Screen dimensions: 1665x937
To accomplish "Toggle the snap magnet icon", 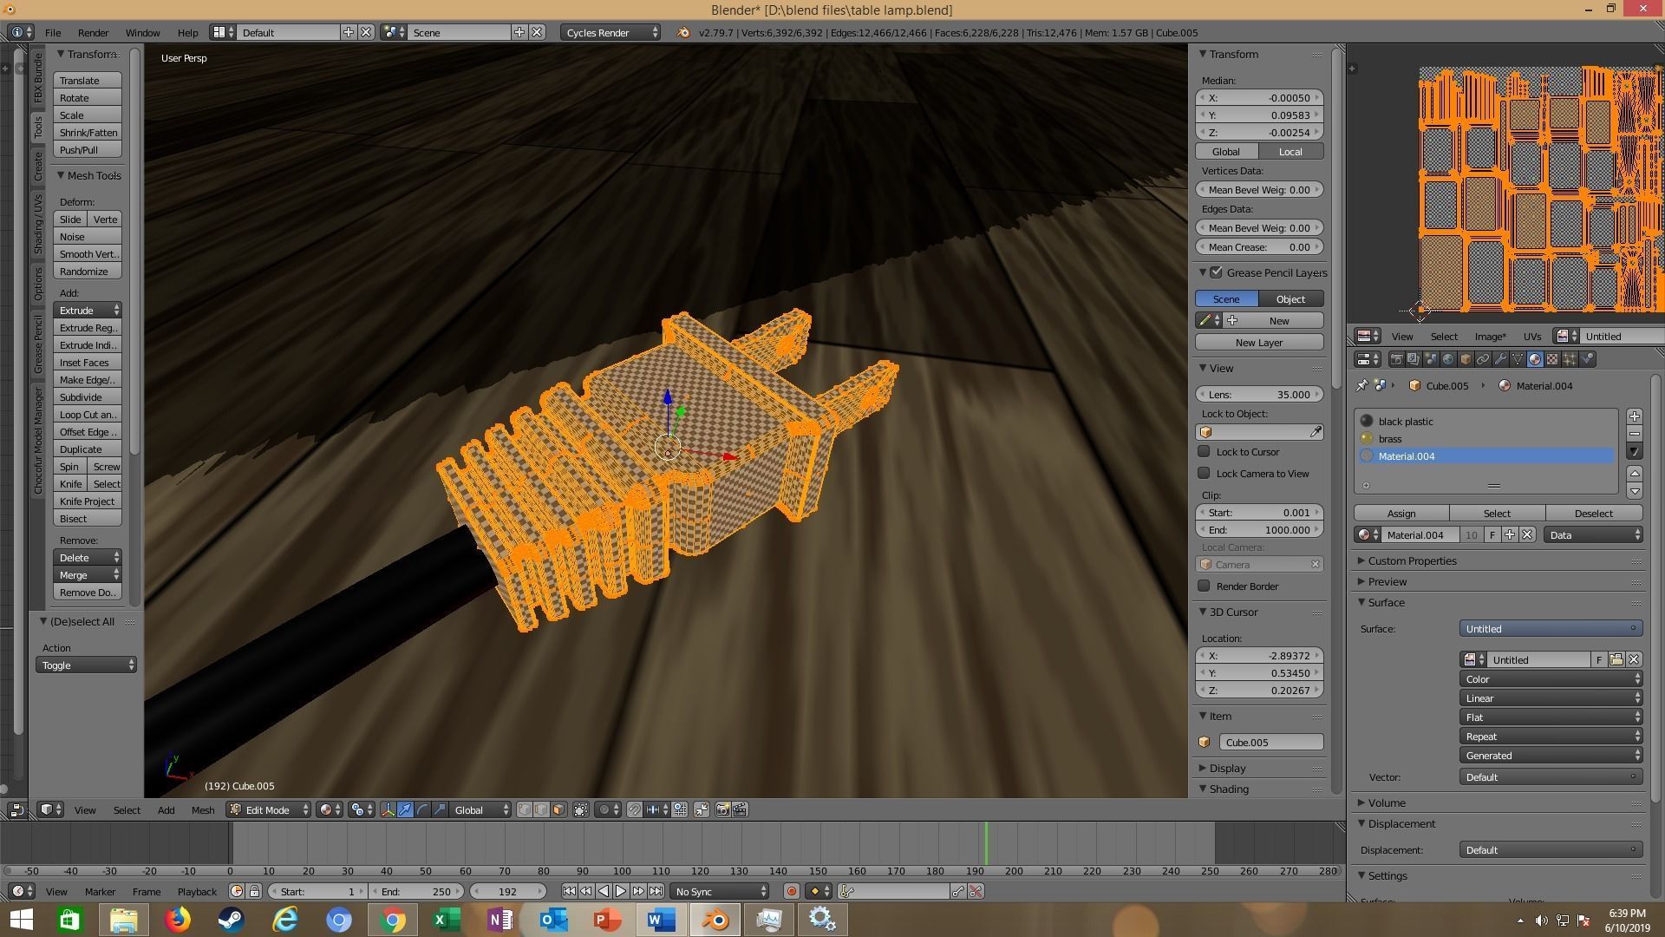I will tap(635, 809).
